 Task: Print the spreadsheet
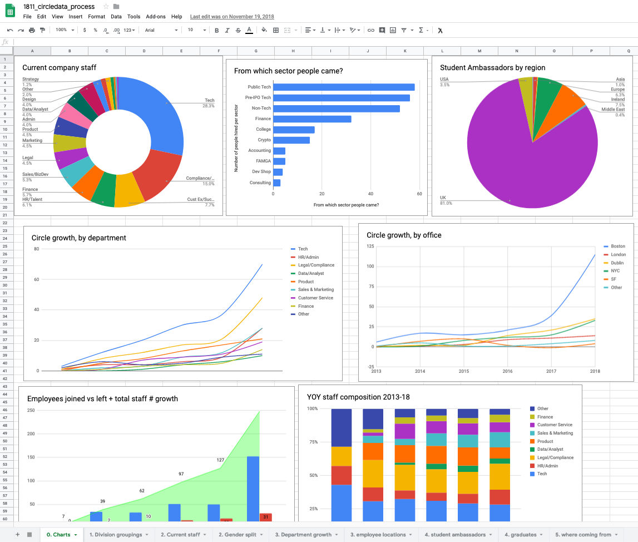pos(32,30)
